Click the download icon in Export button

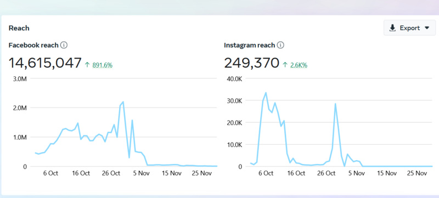(x=392, y=27)
